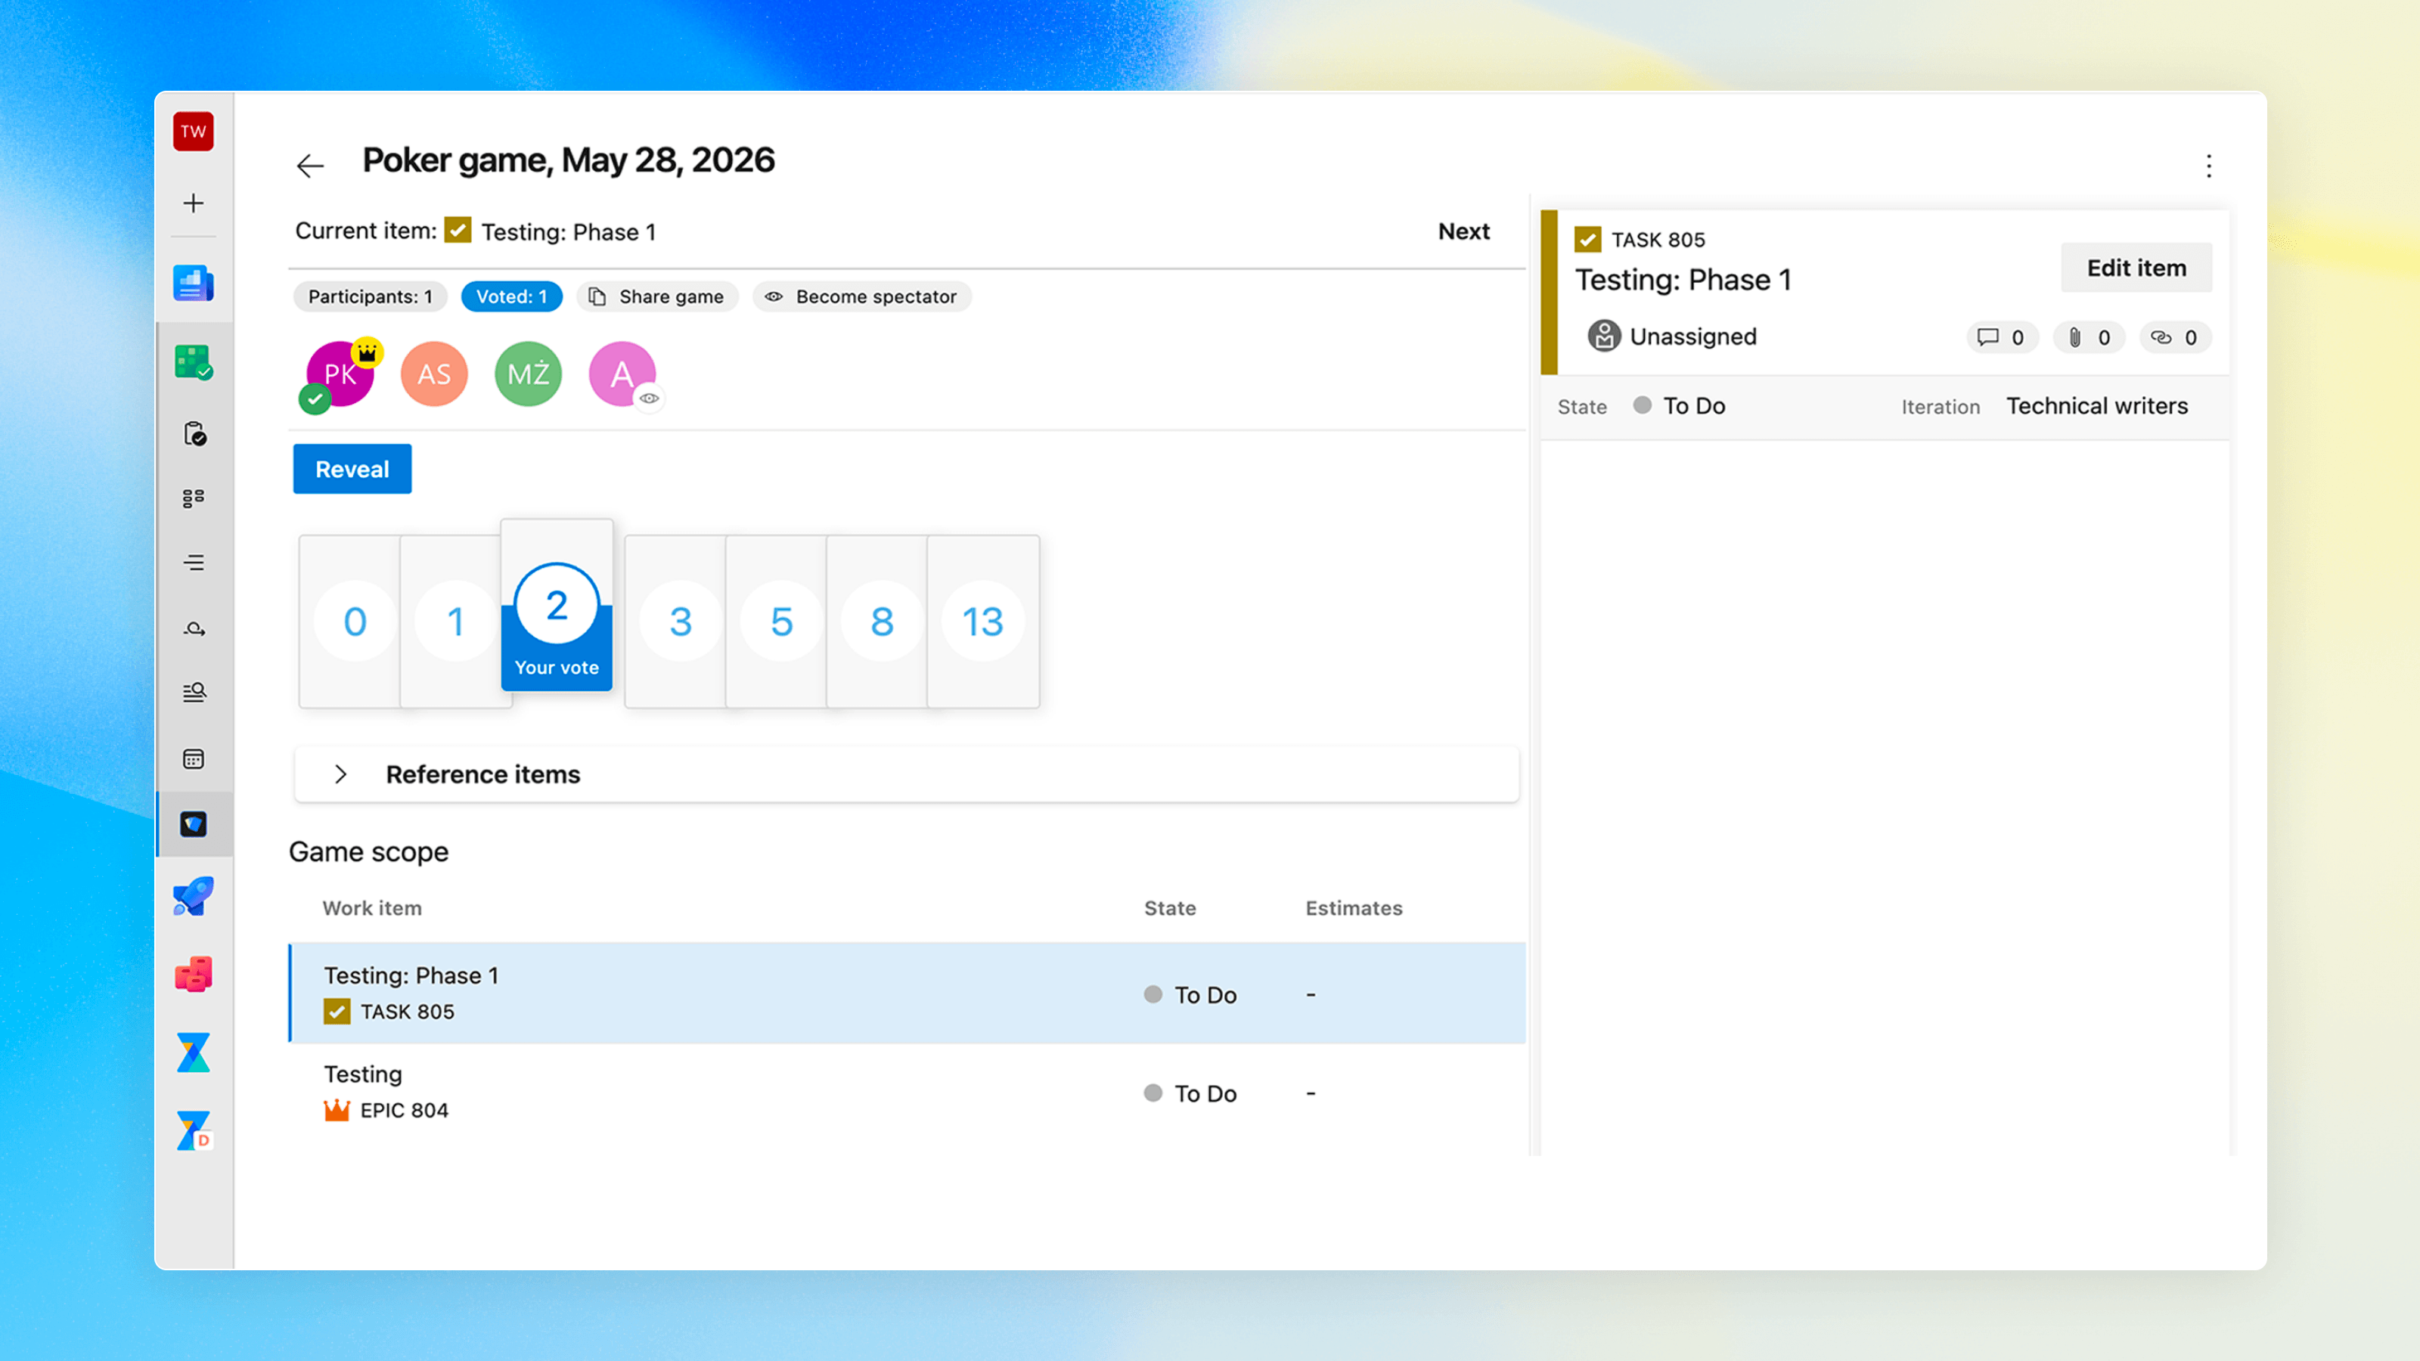Screen dimensions: 2420x1361
Task: Open the calendar-style delivery plans icon
Action: [x=194, y=759]
